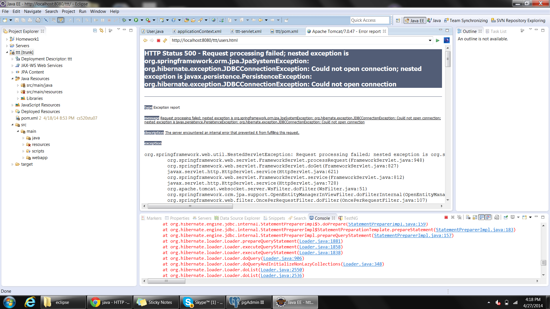Switch to the applicationContext.xml editor tab
The image size is (550, 309).
point(199,31)
